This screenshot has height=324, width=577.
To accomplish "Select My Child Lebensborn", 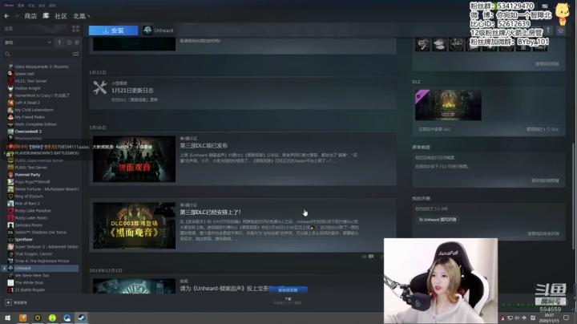I will coord(34,110).
